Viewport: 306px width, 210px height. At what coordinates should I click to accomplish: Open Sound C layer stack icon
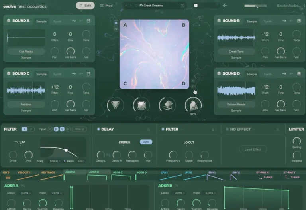pyautogui.click(x=9, y=73)
